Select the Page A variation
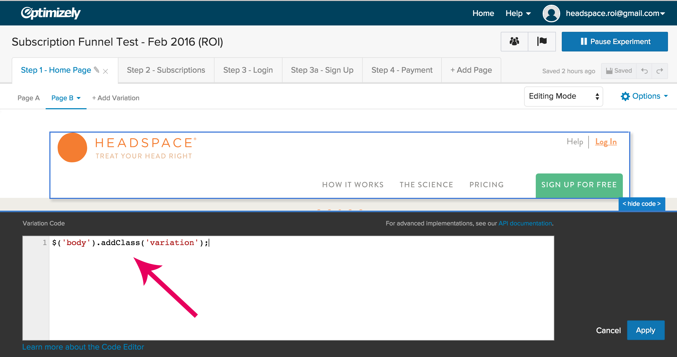 (28, 98)
